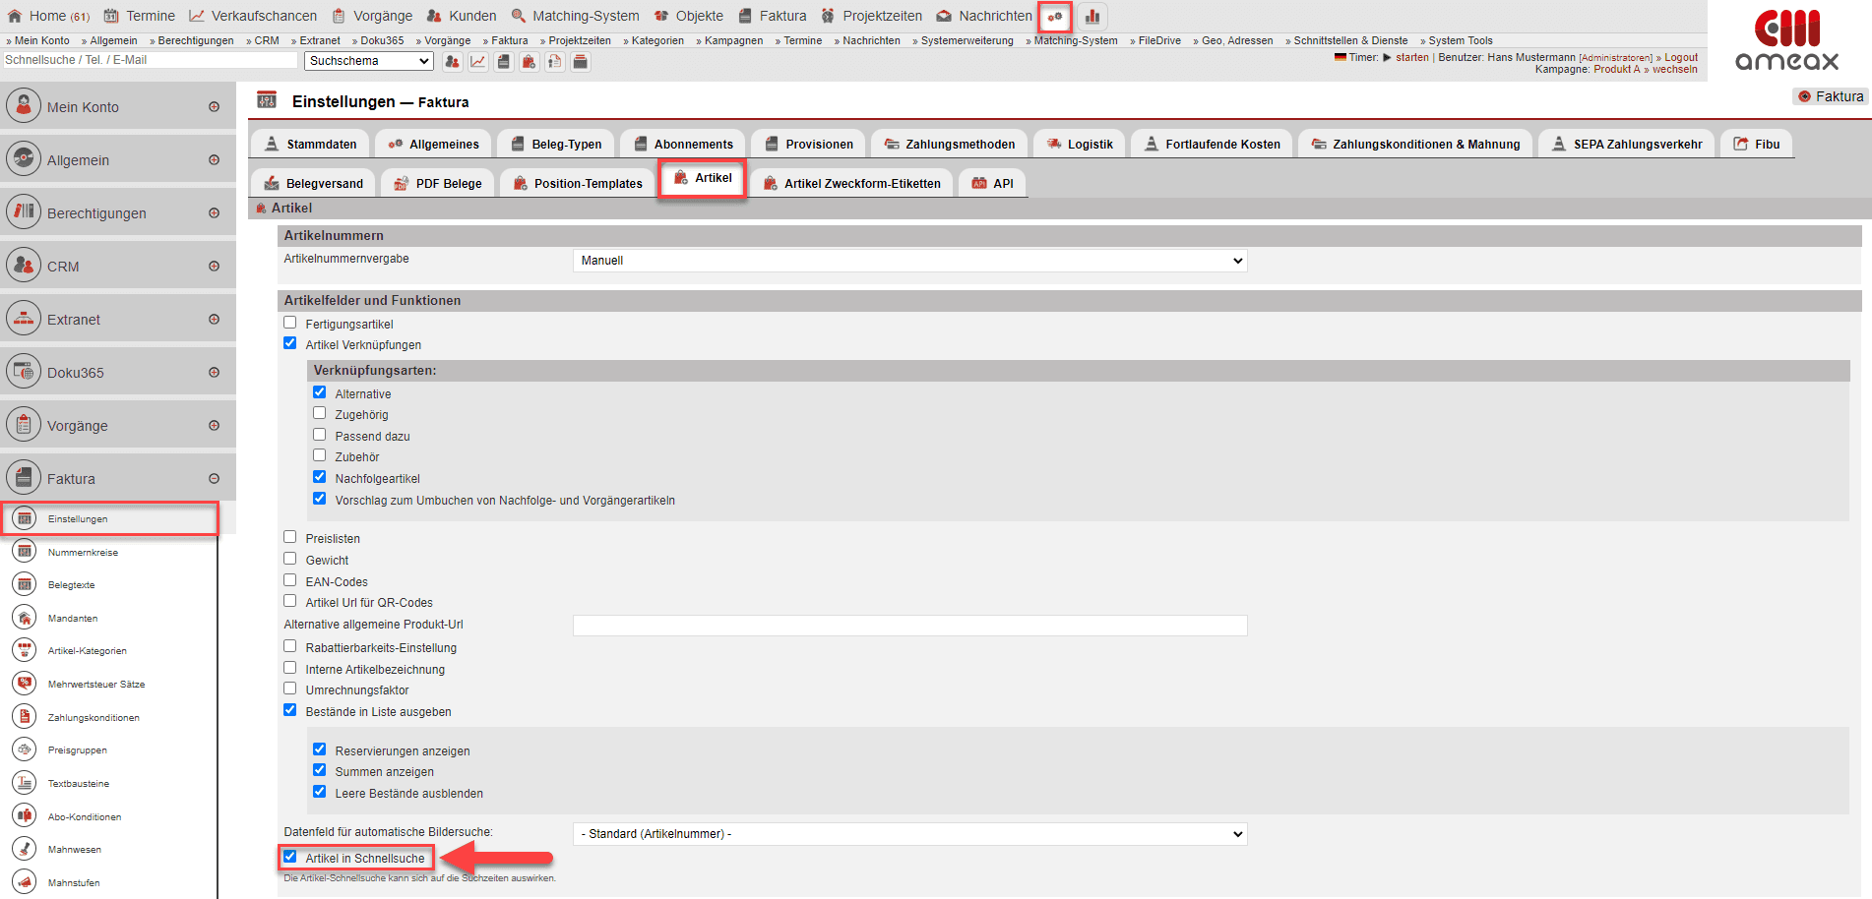Click the Textbausteine sidebar icon
The width and height of the screenshot is (1872, 899).
(25, 783)
